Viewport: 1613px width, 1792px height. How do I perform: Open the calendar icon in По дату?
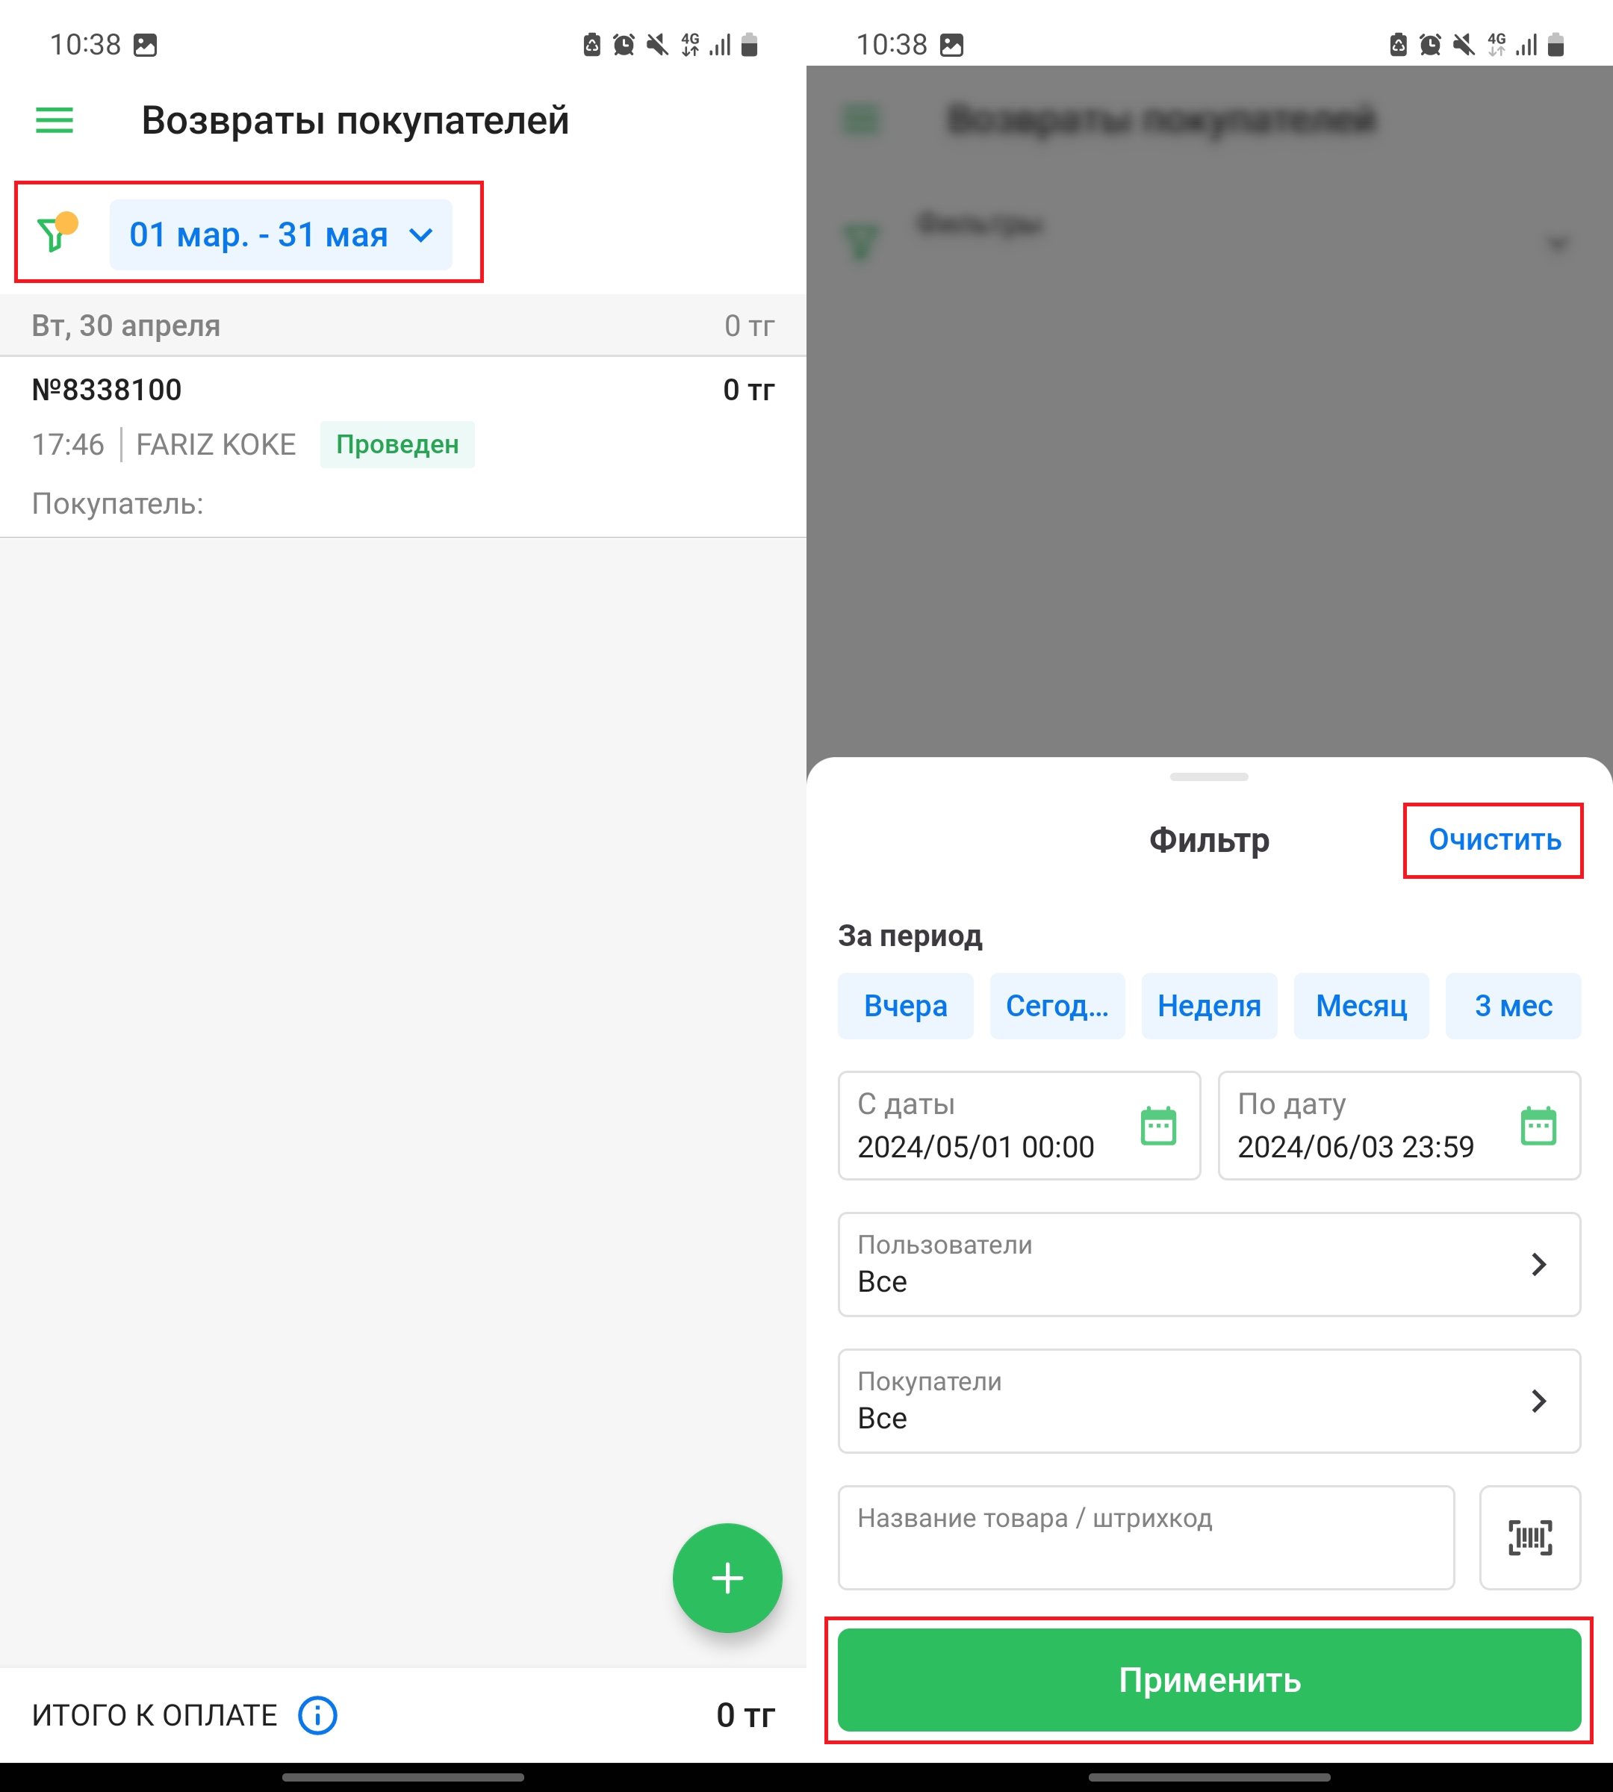coord(1538,1125)
